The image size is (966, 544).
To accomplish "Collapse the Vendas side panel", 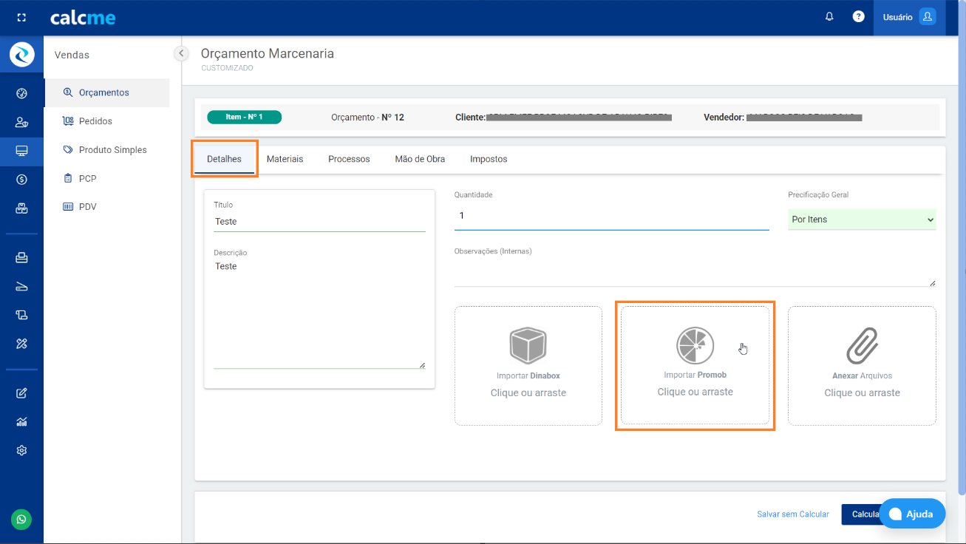I will pos(181,53).
